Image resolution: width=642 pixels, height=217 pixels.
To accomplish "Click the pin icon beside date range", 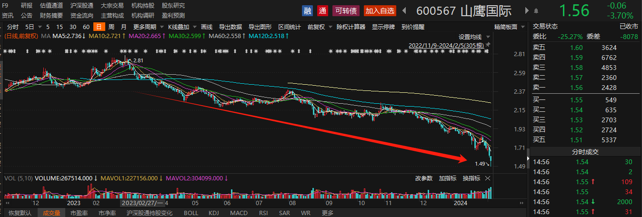I will (487, 45).
